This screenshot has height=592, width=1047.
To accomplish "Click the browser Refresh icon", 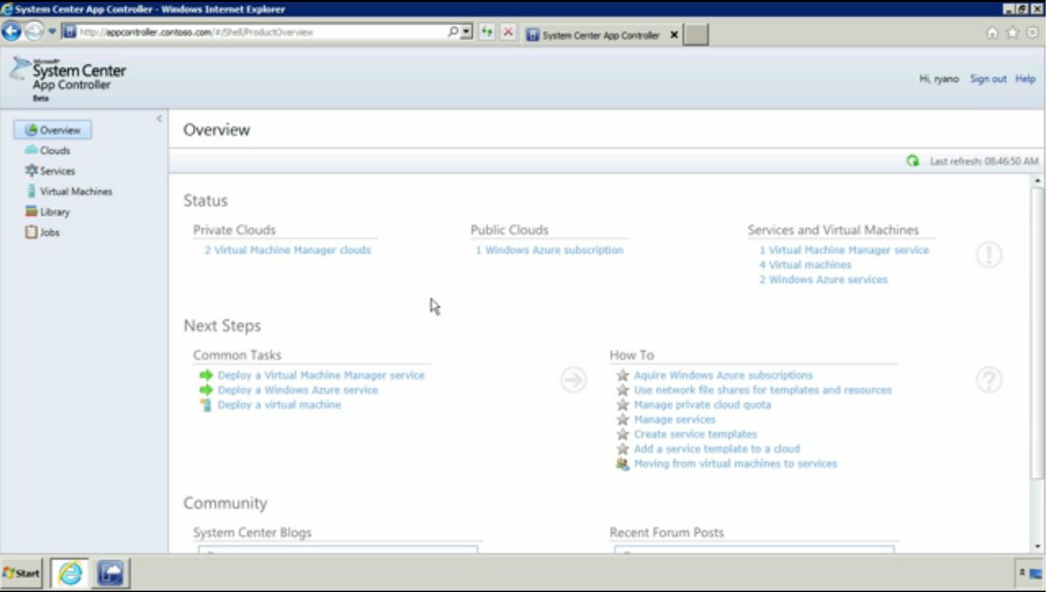I will tap(486, 31).
